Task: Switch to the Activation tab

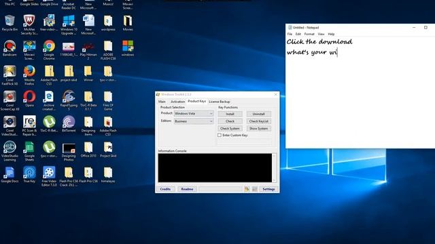Action: [177, 102]
